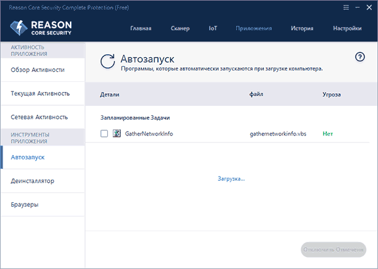Select Обзор Активности in the sidebar

pos(38,69)
